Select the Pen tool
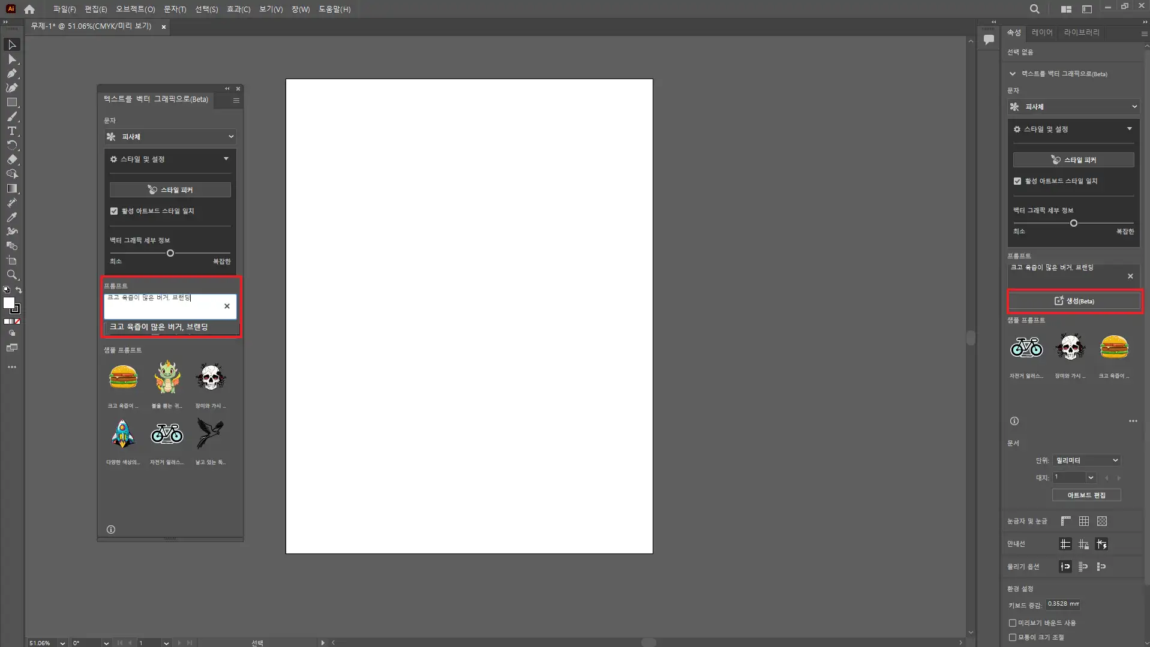Viewport: 1150px width, 647px height. (11, 74)
